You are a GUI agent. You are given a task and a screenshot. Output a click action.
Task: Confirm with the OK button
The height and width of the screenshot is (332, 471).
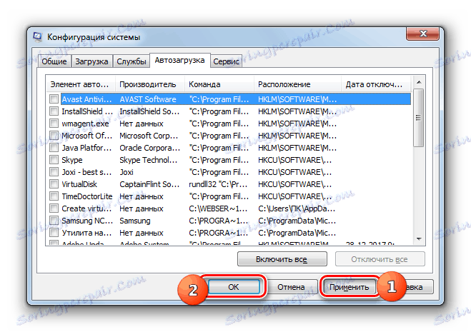(234, 287)
